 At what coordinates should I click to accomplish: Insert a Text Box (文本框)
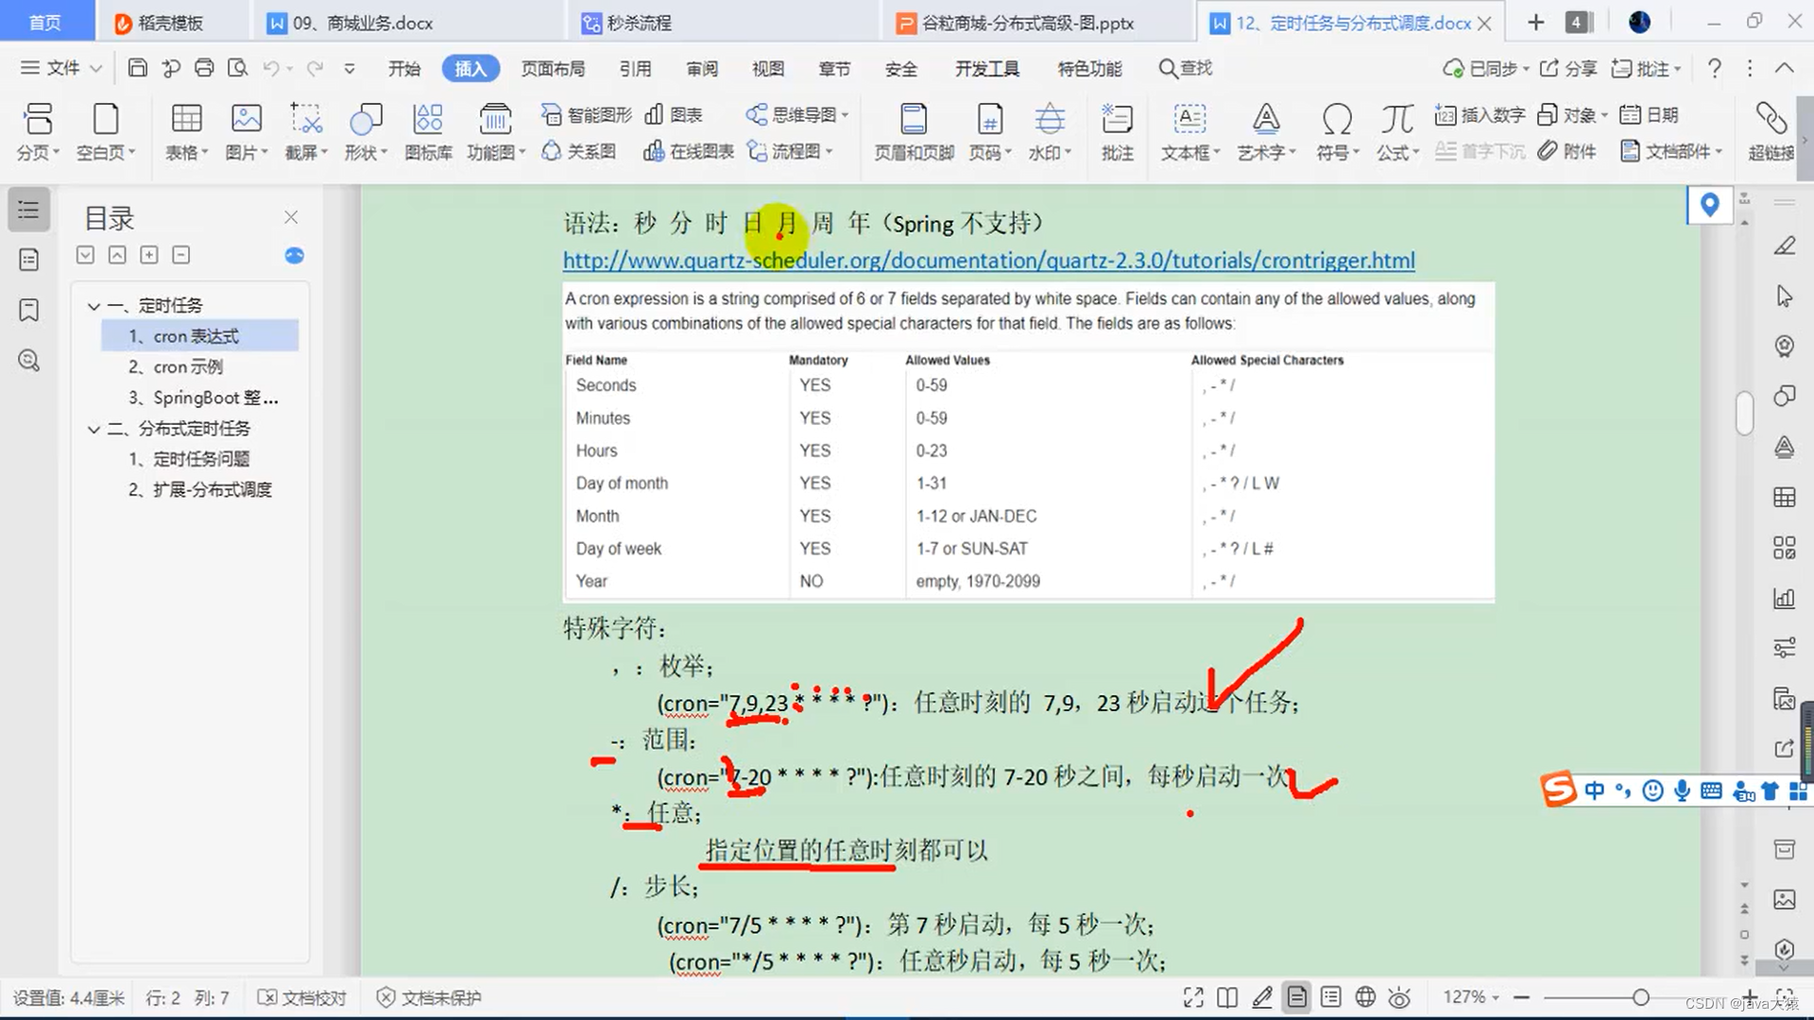click(x=1189, y=120)
